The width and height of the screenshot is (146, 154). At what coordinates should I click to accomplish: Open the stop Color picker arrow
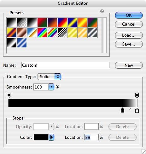pos(51,137)
